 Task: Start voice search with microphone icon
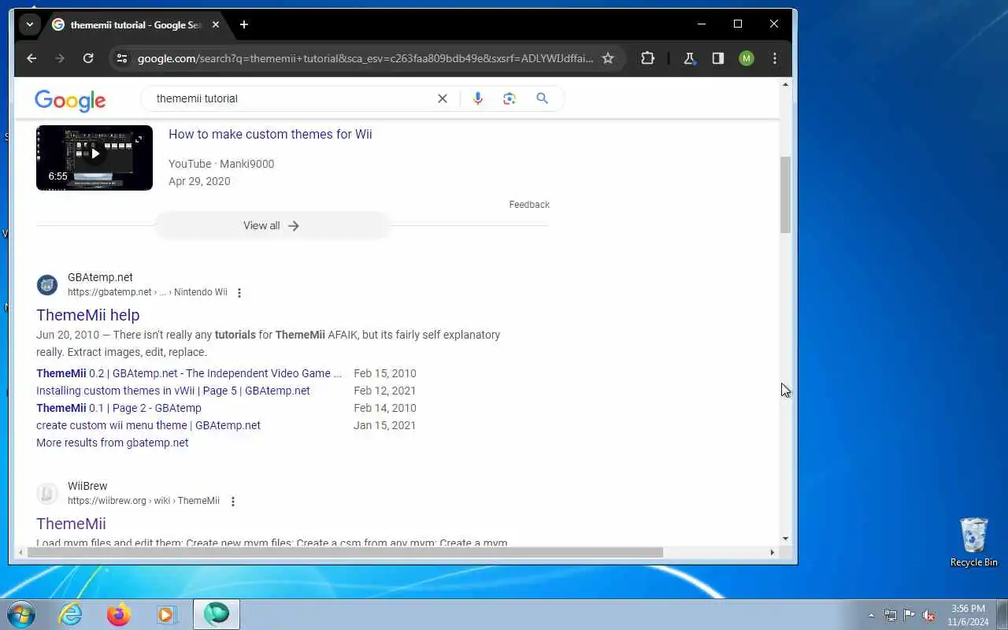point(477,98)
